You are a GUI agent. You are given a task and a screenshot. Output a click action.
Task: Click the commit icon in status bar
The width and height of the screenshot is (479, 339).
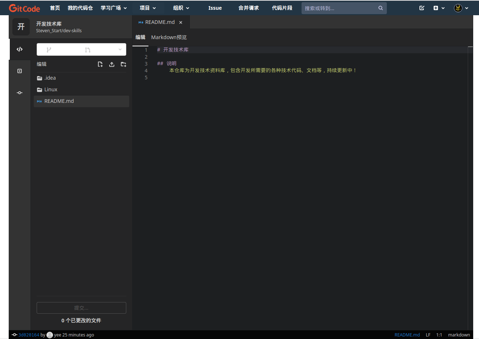15,335
